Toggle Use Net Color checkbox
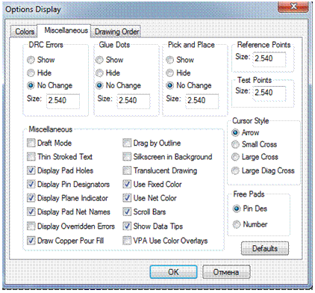 [127, 198]
